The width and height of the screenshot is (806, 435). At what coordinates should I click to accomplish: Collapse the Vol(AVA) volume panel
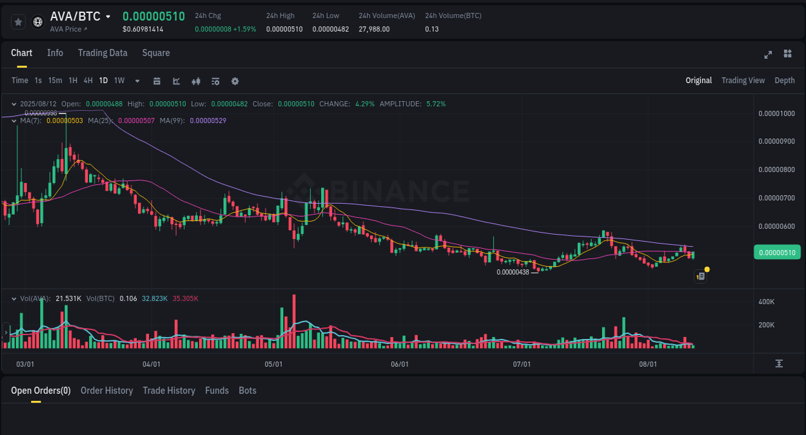tap(14, 298)
